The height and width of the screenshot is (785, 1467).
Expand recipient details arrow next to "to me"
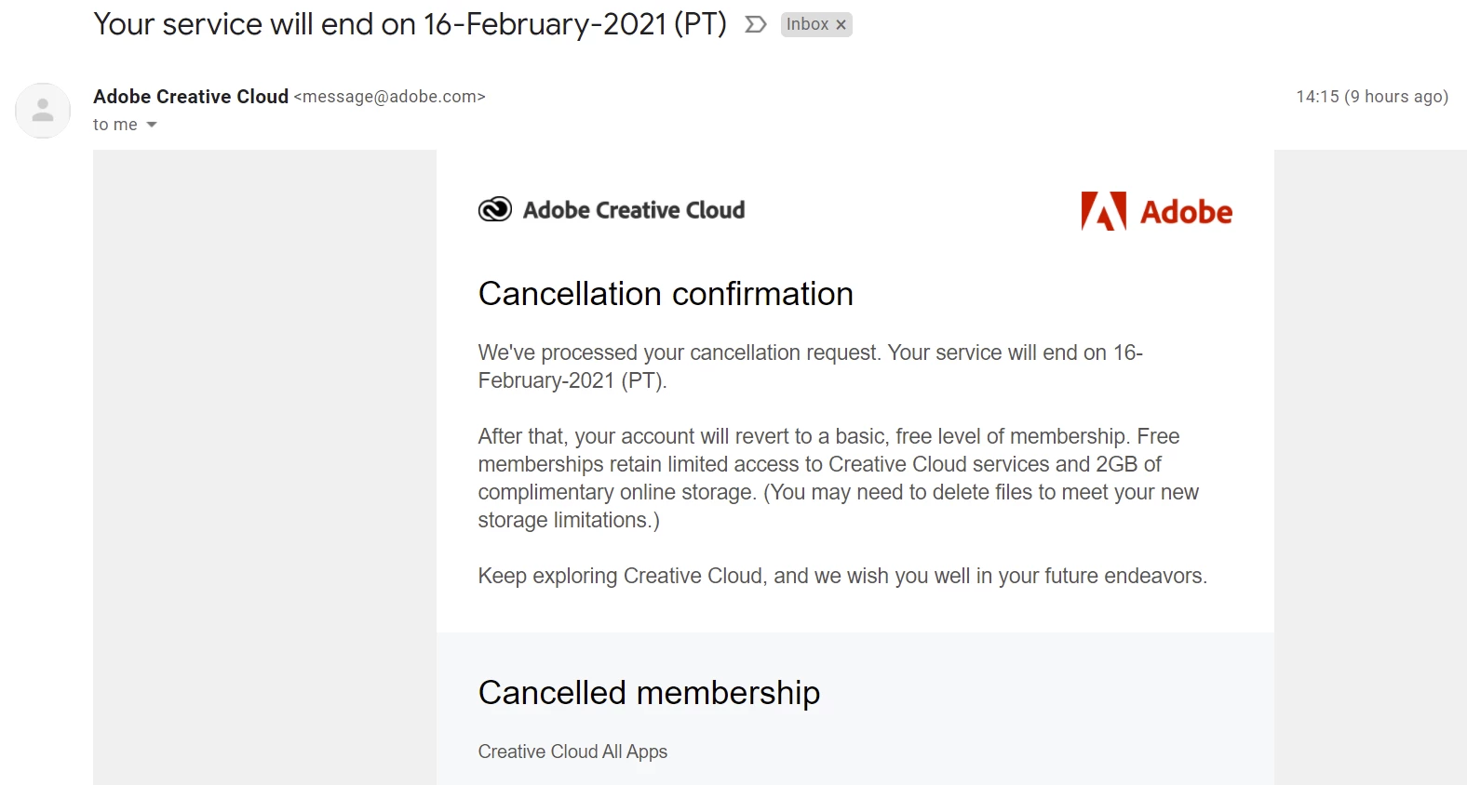coord(152,125)
